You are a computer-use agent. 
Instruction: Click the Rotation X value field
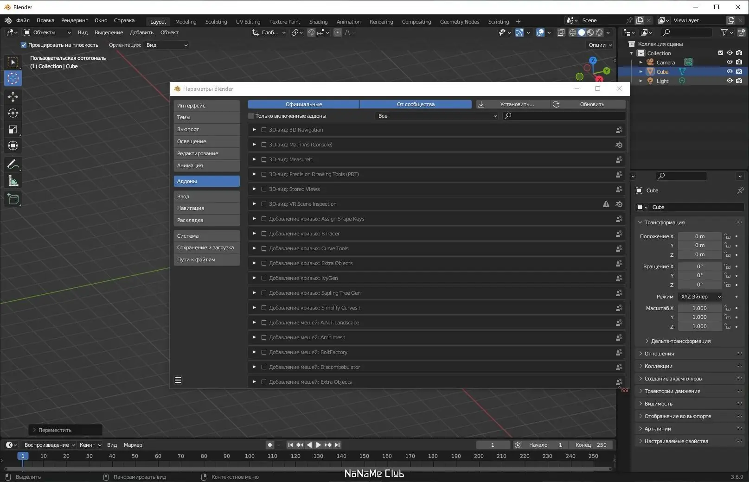point(699,266)
